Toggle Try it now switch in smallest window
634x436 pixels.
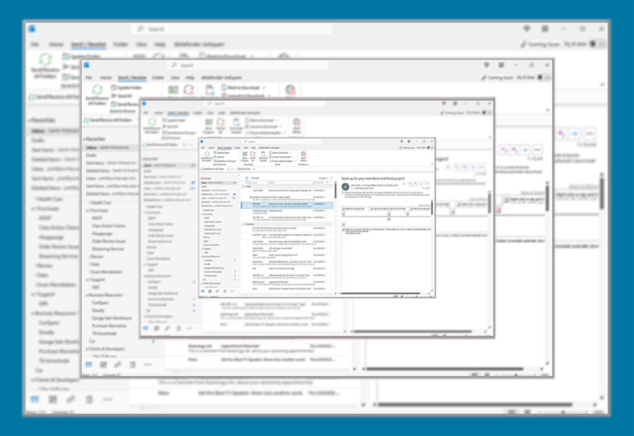(x=430, y=147)
